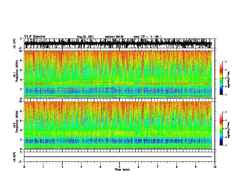
Task: Click the time axis tick label "2"
Action: (x=62, y=167)
